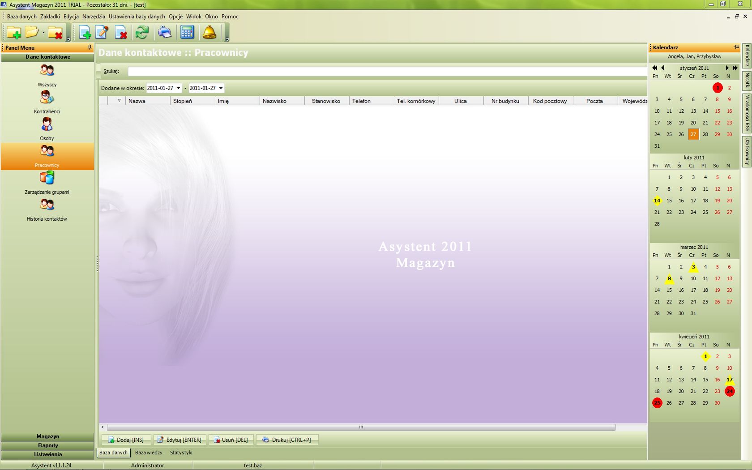Refresh data with the green arrows icon
752x470 pixels.
click(142, 33)
